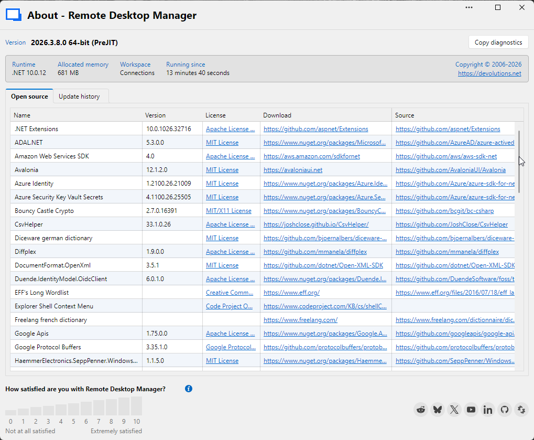This screenshot has width=534, height=440.
Task: Open Avalonia GitHub source link
Action: tap(451, 170)
